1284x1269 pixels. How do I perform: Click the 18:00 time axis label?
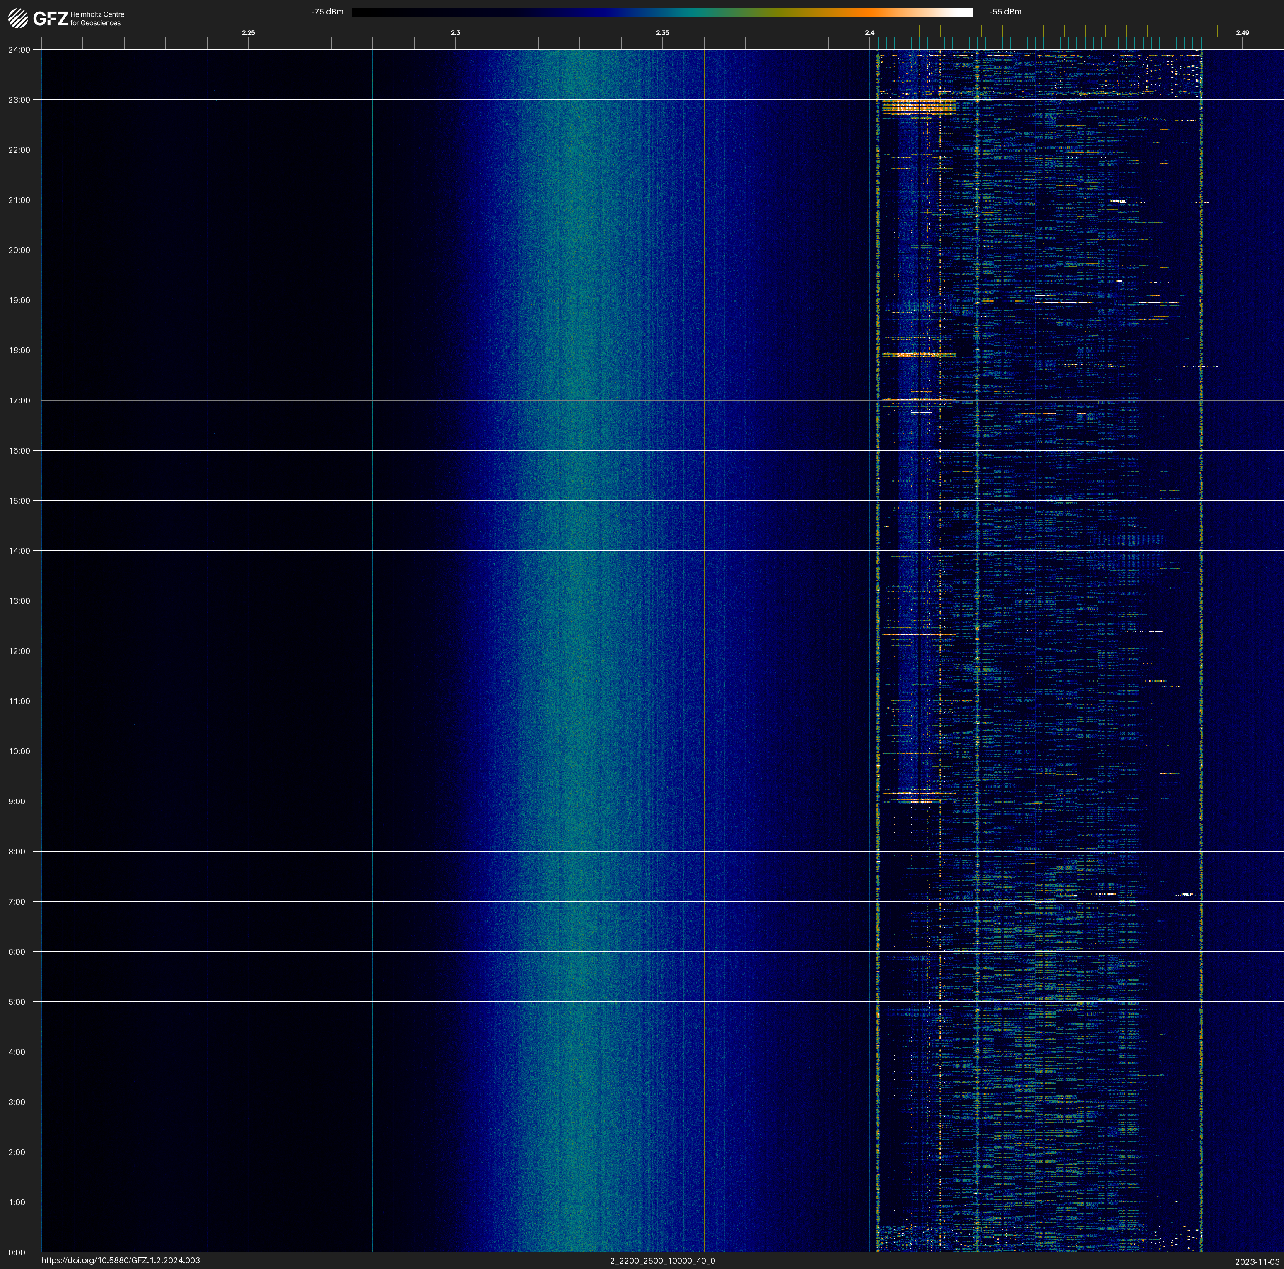19,351
